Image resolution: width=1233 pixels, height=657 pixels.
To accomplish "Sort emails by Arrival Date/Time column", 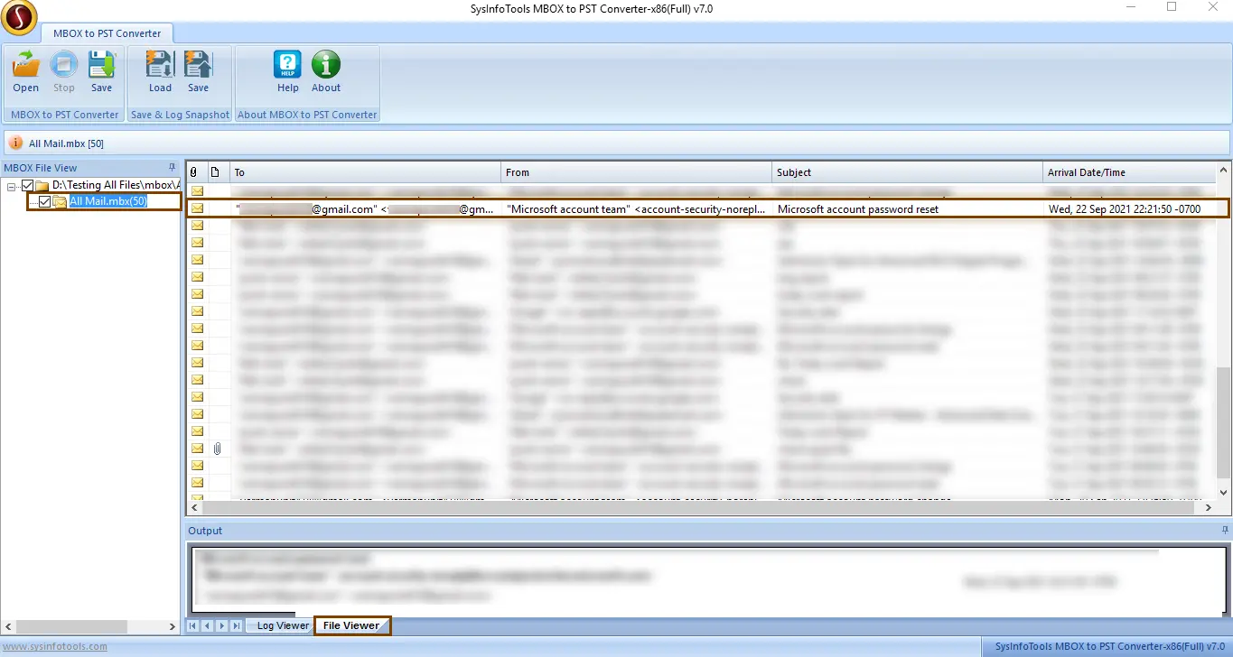I will [x=1129, y=172].
